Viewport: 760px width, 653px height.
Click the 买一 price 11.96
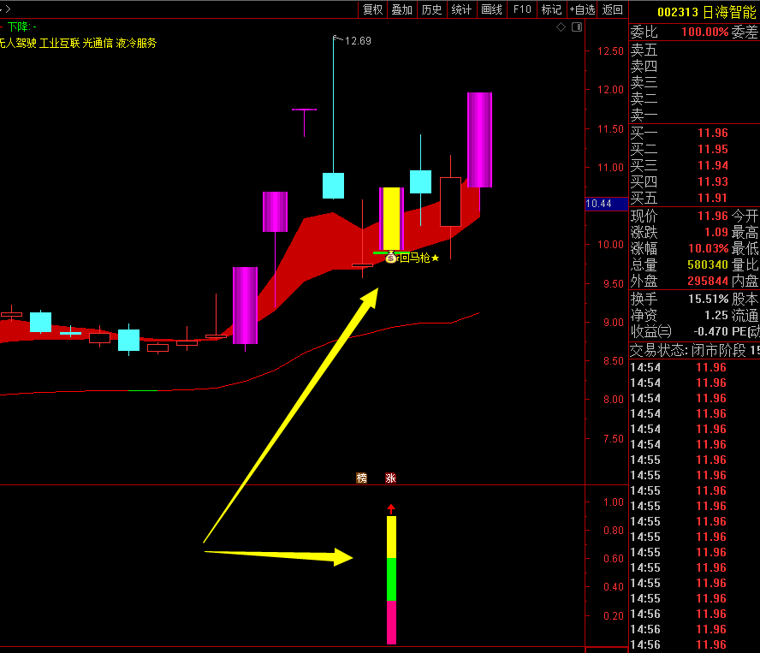712,133
